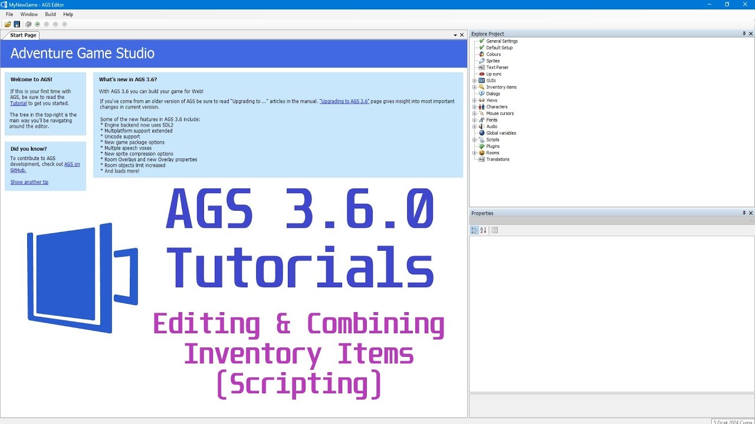Open the Build menu
Screen dimensions: 755x424
[x=51, y=14]
